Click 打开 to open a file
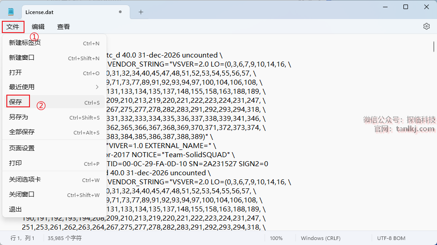This screenshot has height=245, width=437. 15,73
